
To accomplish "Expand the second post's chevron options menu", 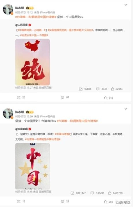I will pos(126,109).
